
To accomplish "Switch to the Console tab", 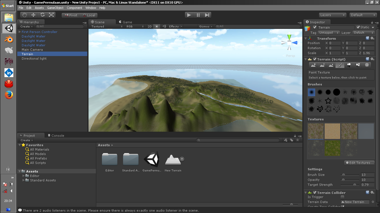I will [x=56, y=135].
